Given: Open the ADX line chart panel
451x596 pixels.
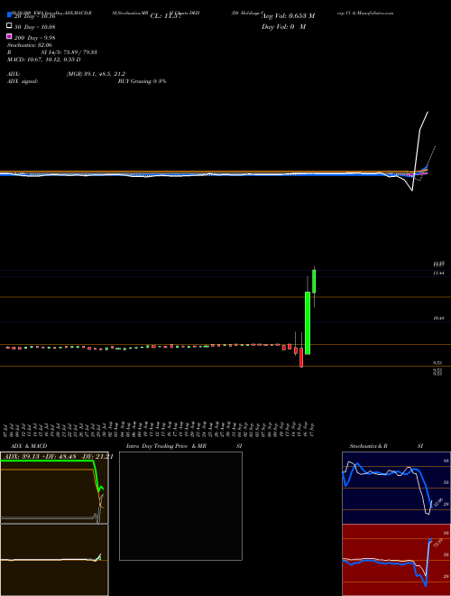Looking at the screenshot, I should click(x=54, y=488).
